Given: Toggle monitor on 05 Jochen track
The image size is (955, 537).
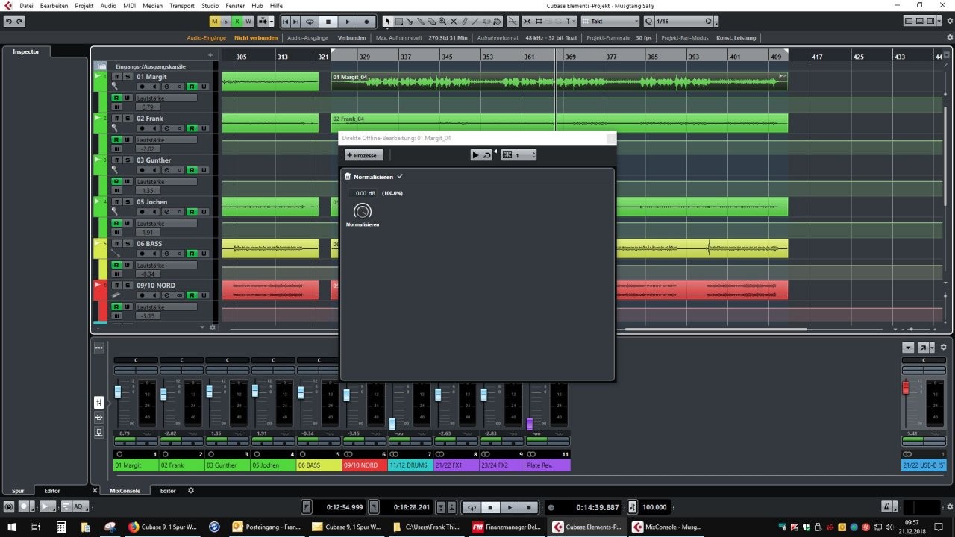Looking at the screenshot, I should click(x=154, y=212).
